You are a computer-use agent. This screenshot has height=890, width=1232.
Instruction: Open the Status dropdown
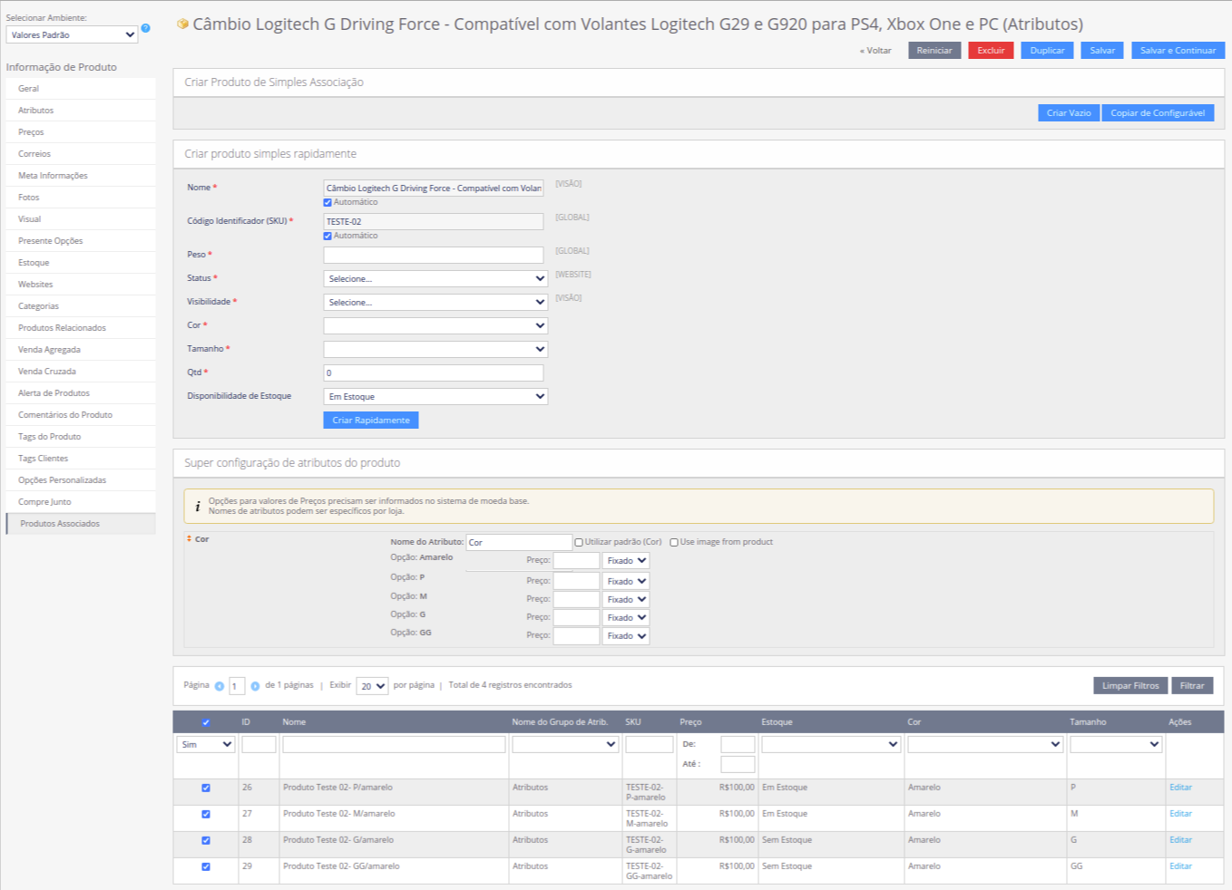pyautogui.click(x=435, y=278)
